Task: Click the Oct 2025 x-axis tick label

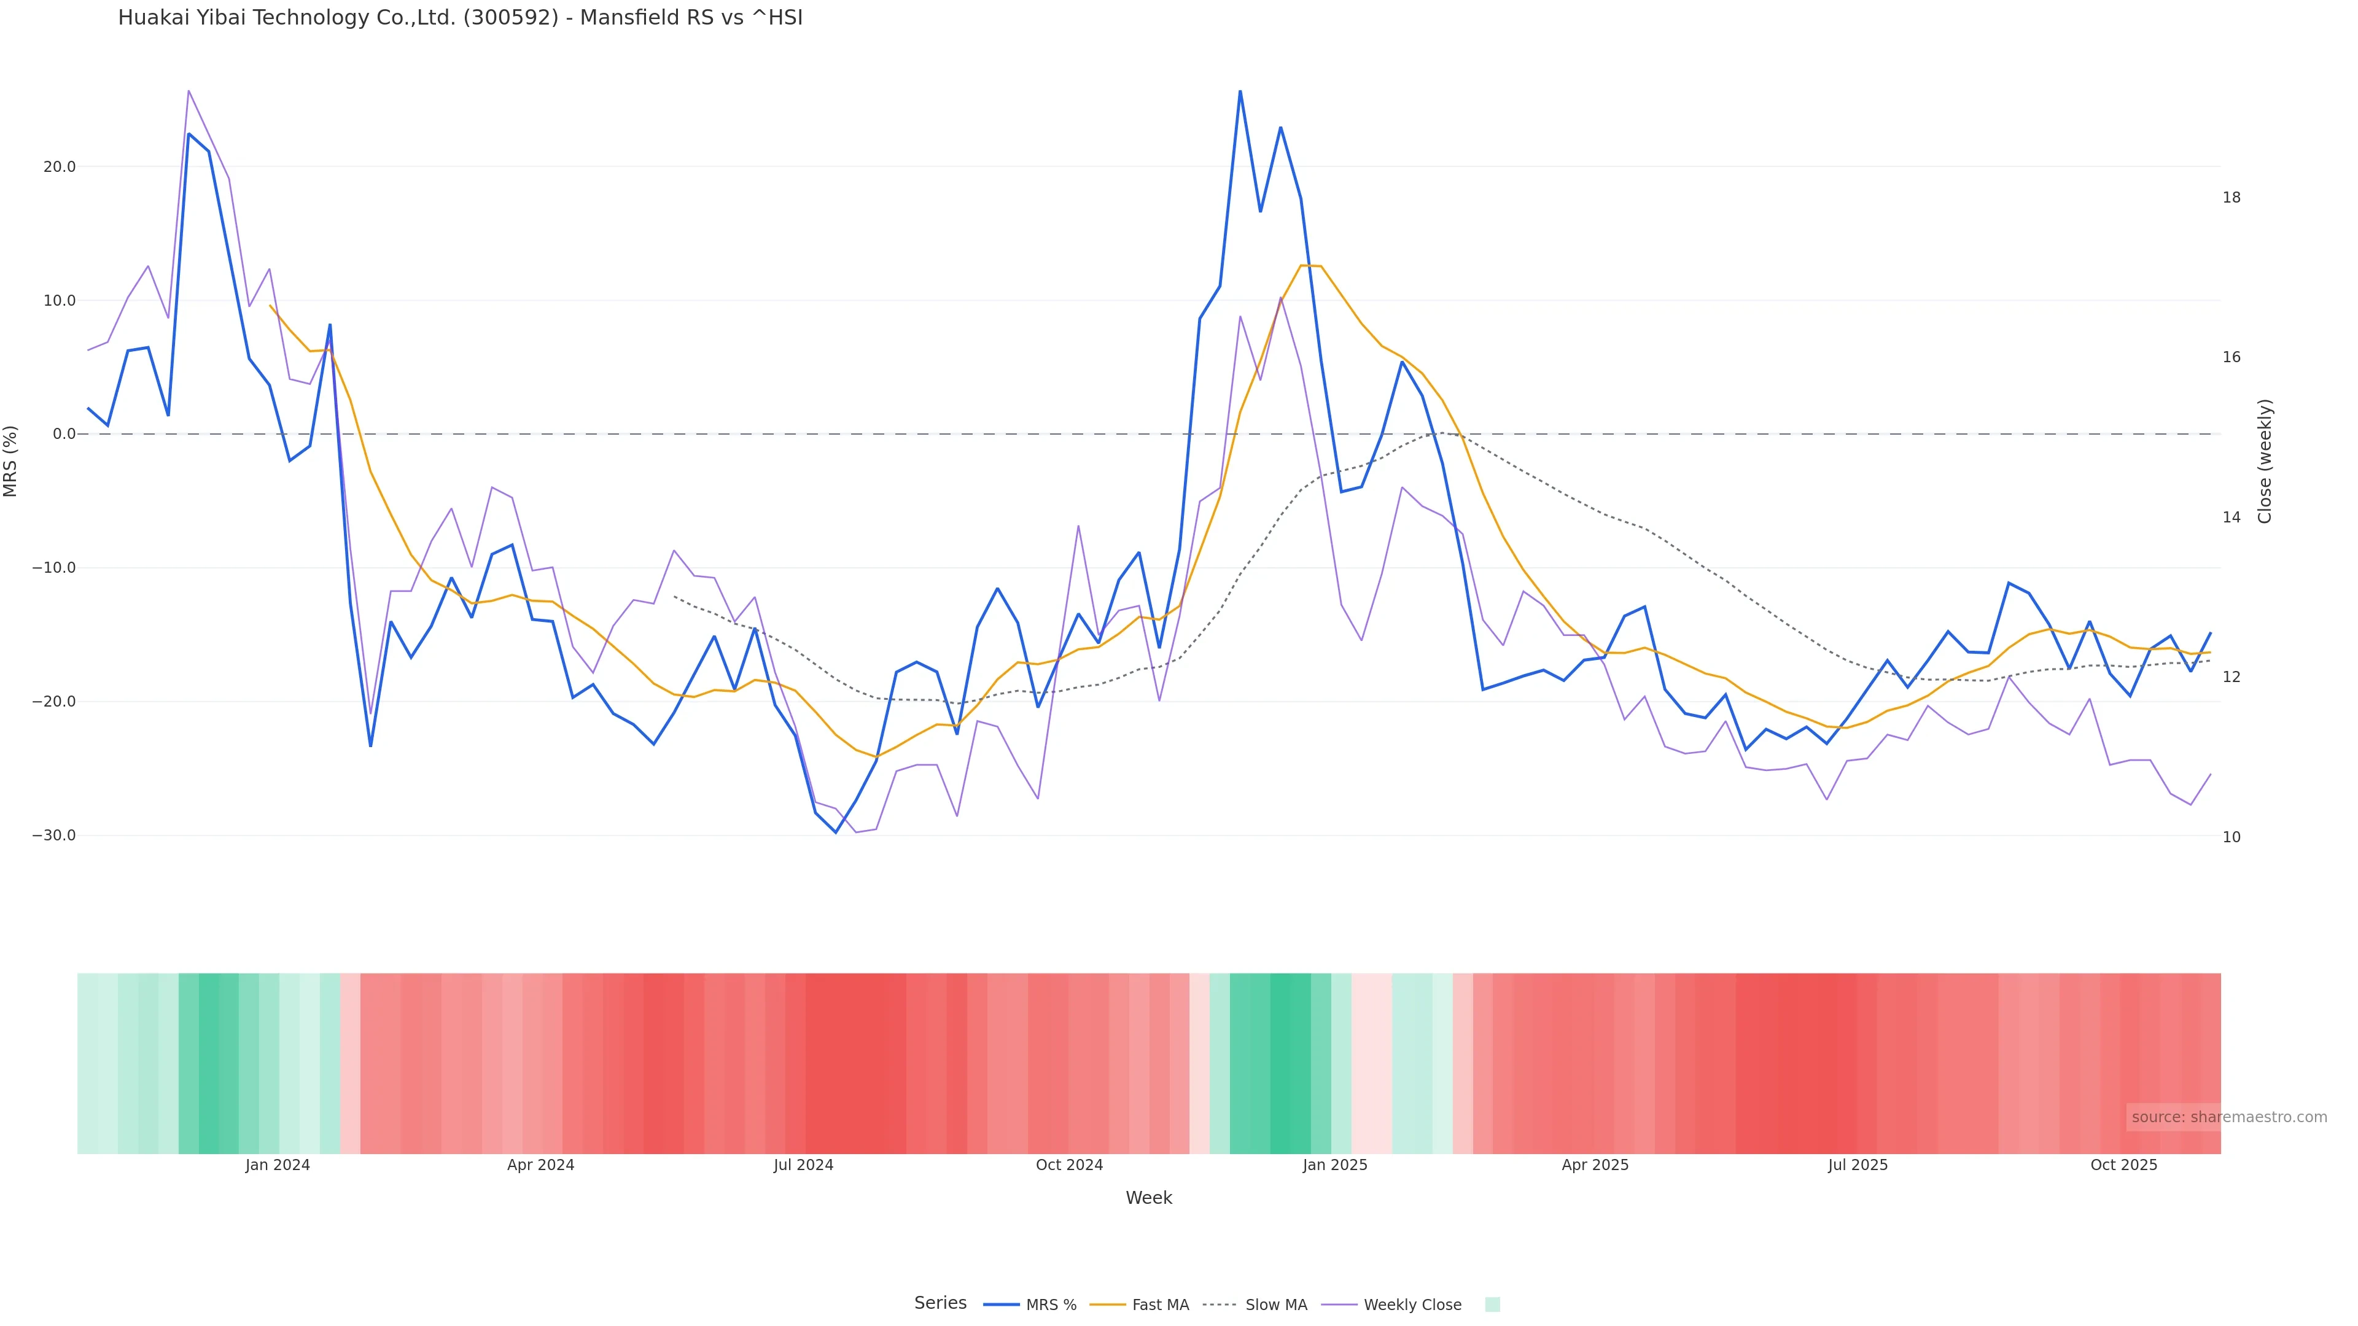Action: 2123,1165
